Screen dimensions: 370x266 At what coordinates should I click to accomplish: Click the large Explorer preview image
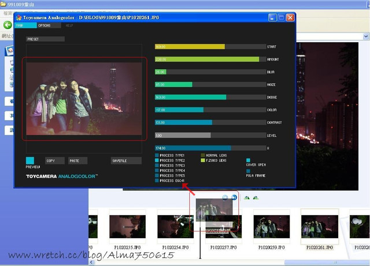[327, 116]
